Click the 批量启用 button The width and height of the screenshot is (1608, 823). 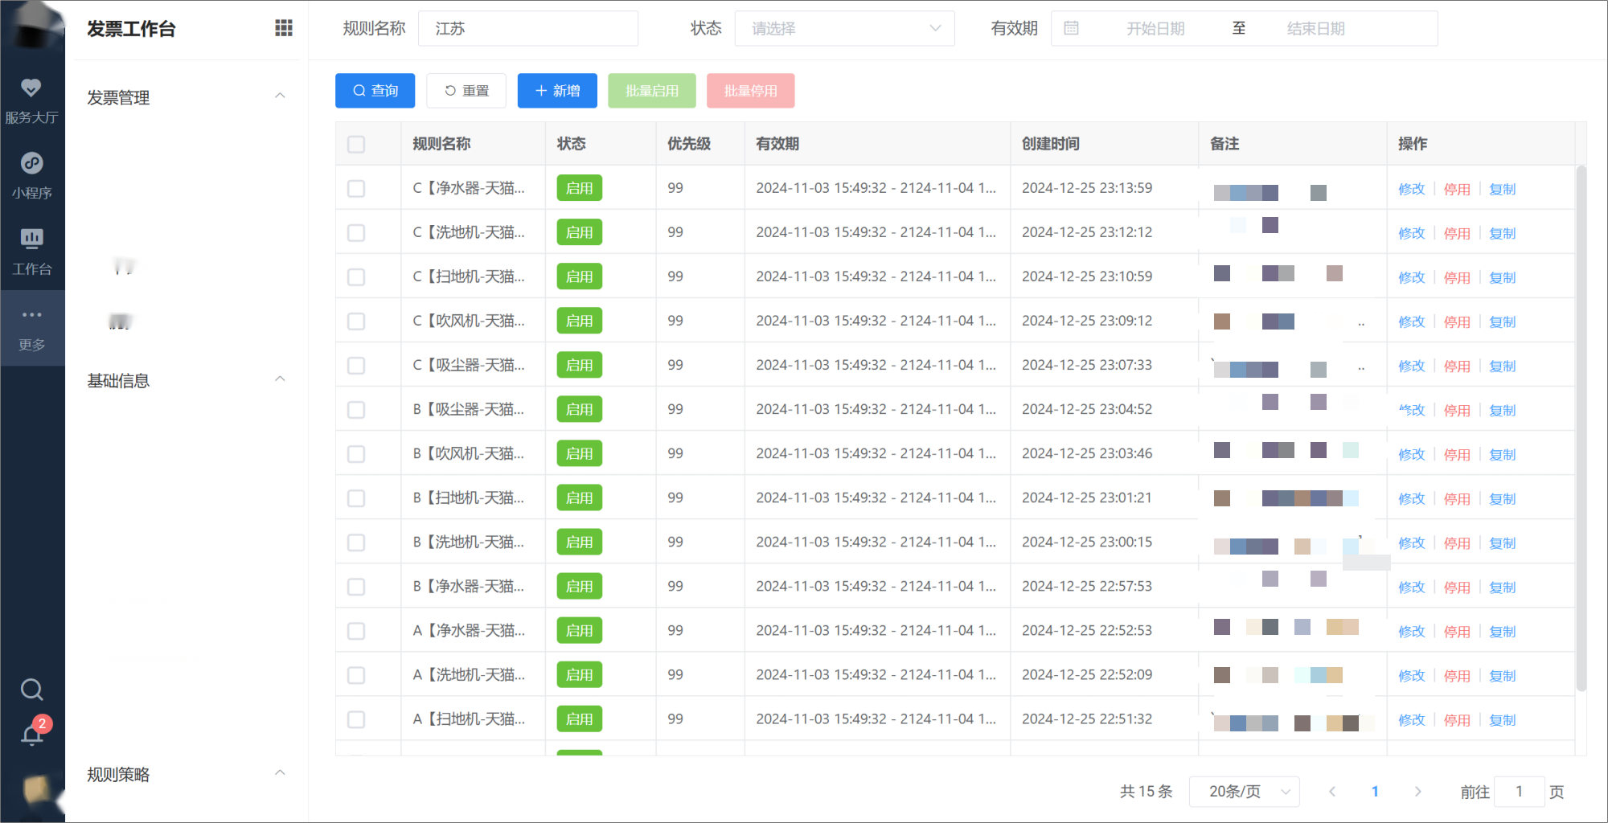(x=651, y=91)
